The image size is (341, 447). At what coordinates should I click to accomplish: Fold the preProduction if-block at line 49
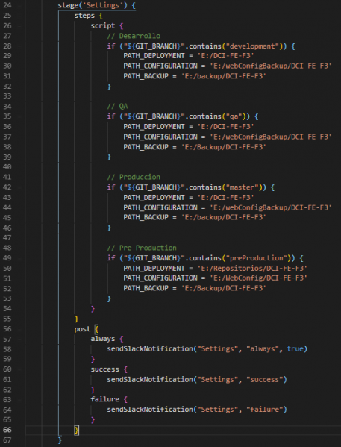click(x=19, y=258)
